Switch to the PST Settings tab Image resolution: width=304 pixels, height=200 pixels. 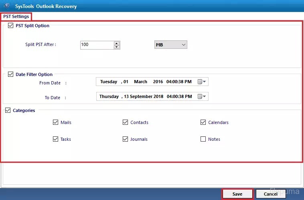[16, 16]
